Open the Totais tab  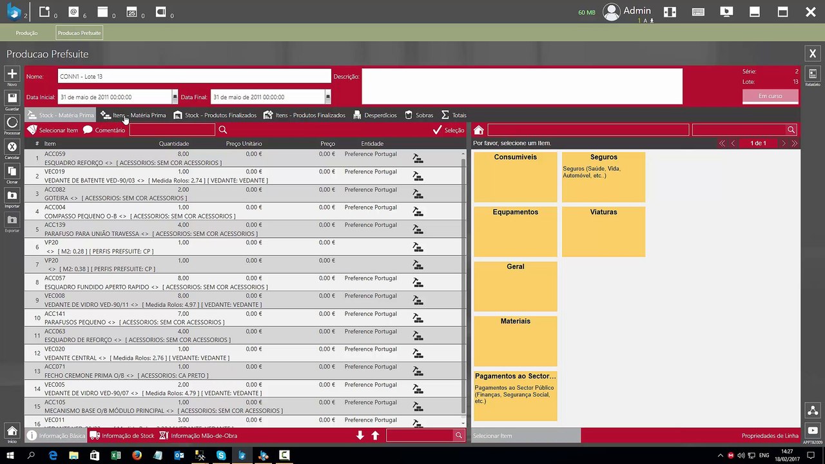coord(454,115)
